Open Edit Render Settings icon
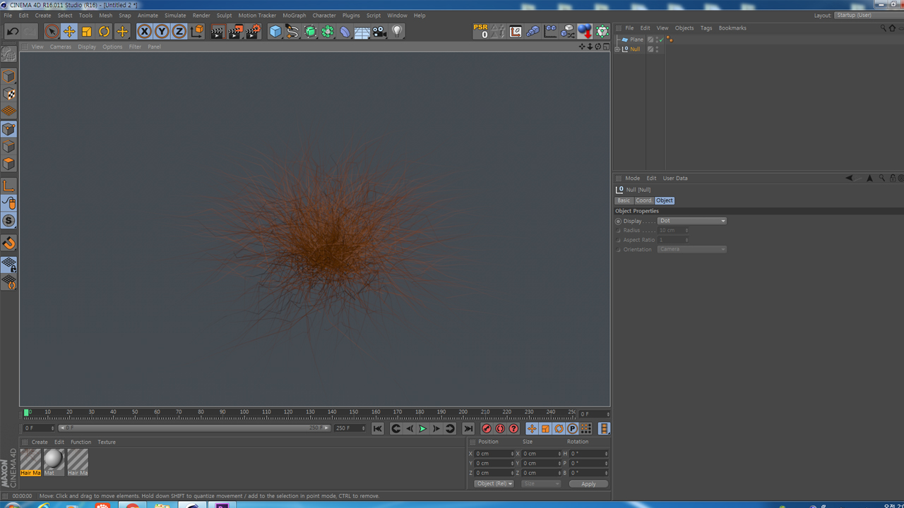 point(253,31)
